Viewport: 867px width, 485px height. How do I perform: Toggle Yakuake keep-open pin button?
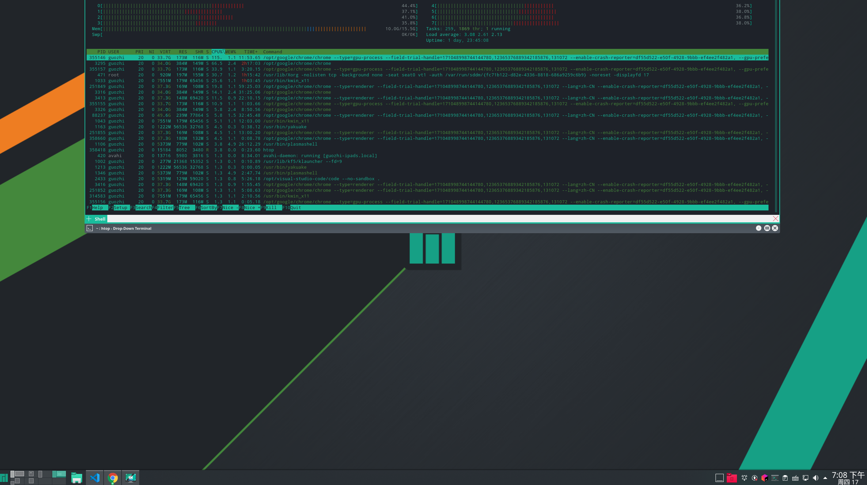click(x=758, y=228)
